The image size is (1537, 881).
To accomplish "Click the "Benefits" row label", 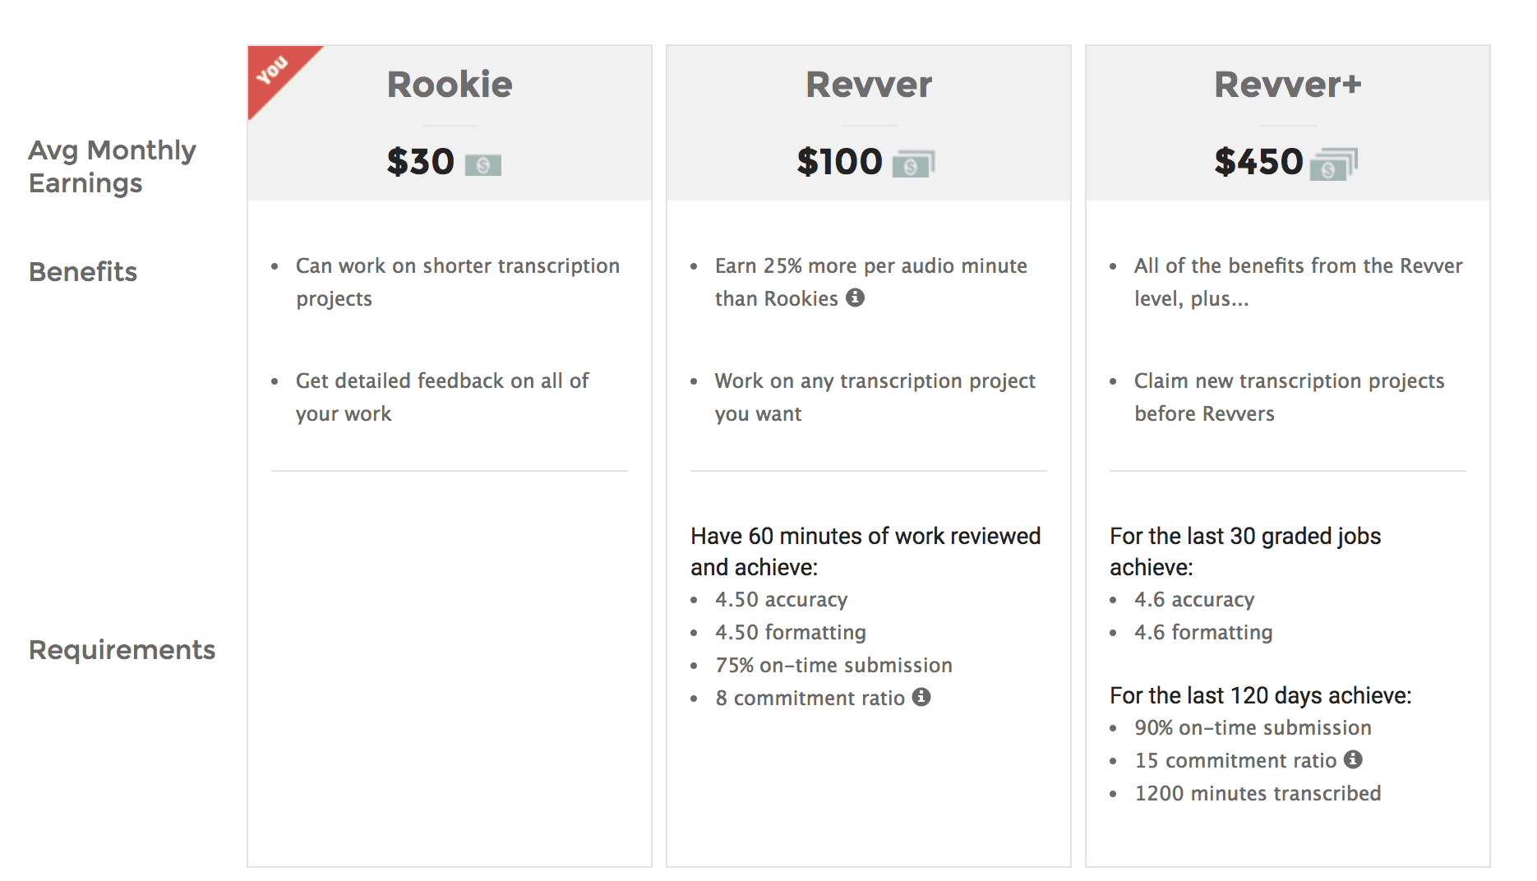I will coord(83,272).
